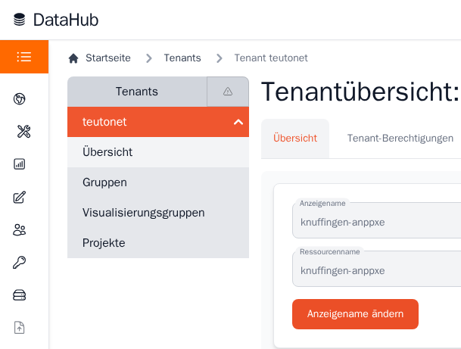Click the key icon in sidebar
The image size is (461, 349).
(x=20, y=263)
